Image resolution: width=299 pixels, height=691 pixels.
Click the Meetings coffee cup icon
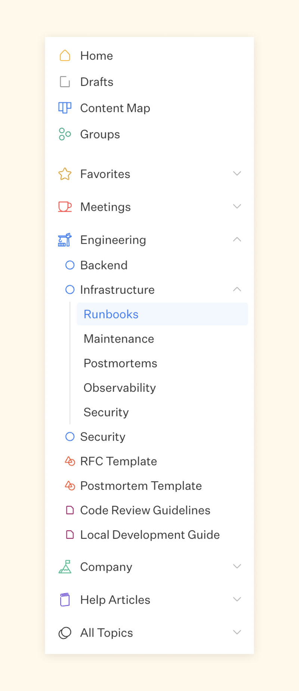[65, 207]
